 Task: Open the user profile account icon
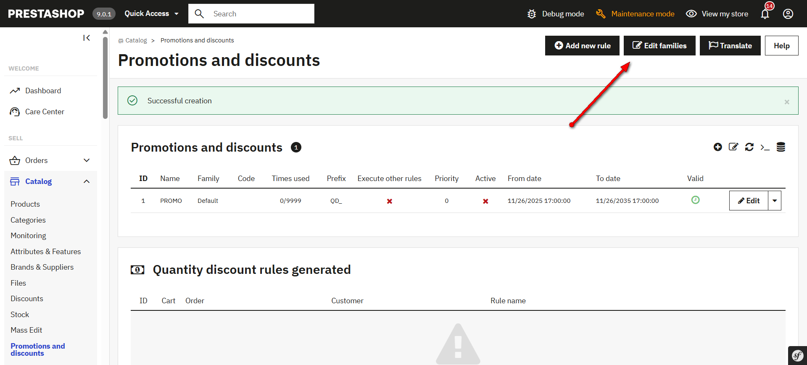pyautogui.click(x=788, y=14)
